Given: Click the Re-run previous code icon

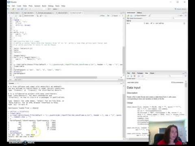Looking at the screenshot, I should click(108, 16).
